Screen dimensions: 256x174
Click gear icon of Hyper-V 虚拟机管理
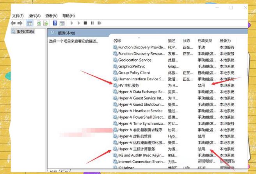click(115, 136)
